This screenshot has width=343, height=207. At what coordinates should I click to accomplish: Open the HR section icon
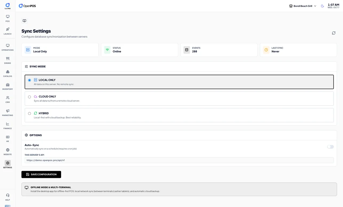tap(8, 137)
